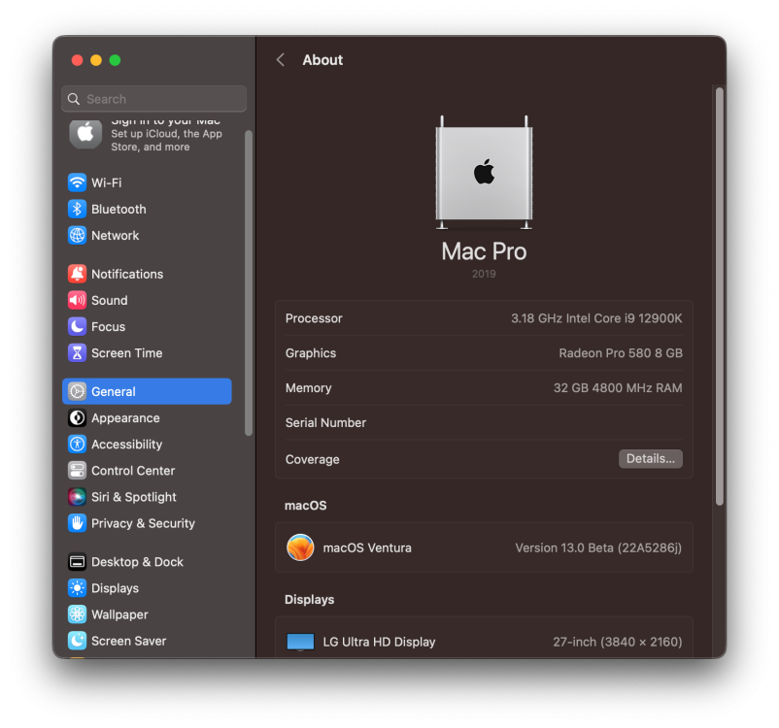
Task: Select the General label in the sidebar
Action: coord(114,392)
